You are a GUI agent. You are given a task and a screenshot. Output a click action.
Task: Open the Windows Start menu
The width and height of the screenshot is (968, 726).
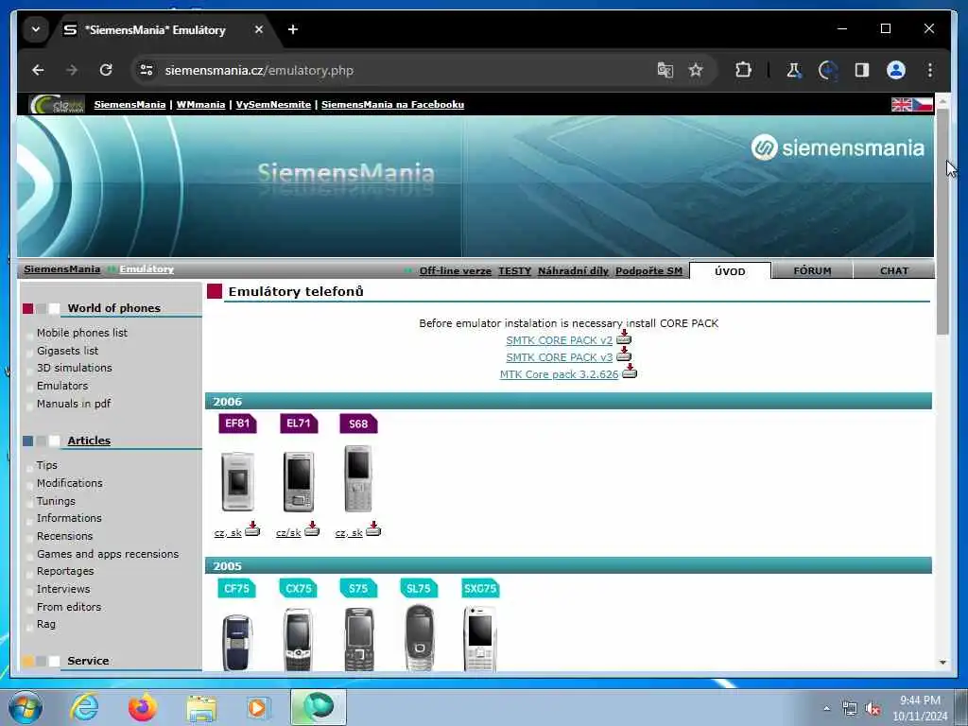click(x=26, y=707)
